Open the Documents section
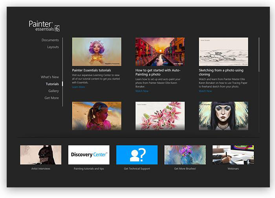 click(50, 40)
